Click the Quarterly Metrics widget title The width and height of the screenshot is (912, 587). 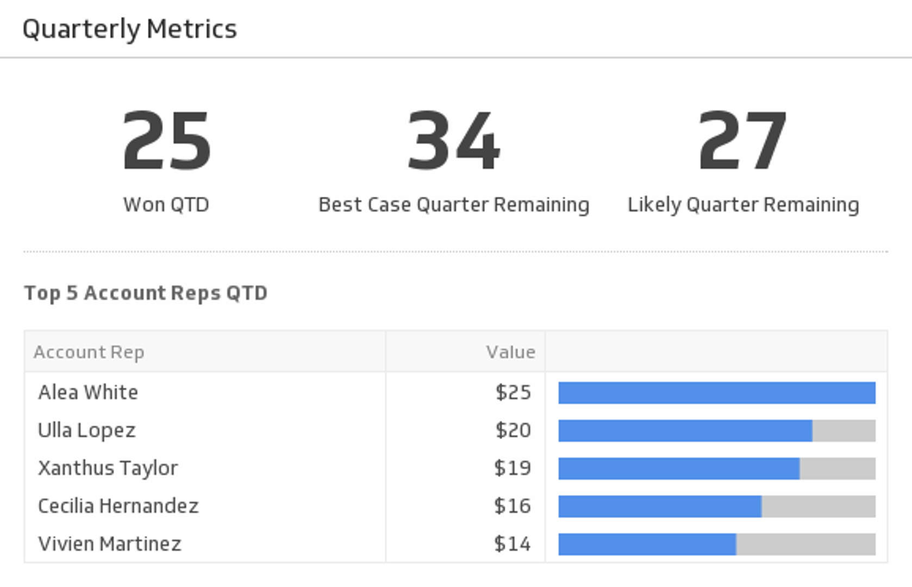point(129,29)
